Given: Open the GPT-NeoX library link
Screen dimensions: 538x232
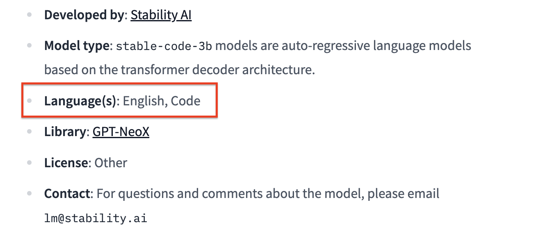Looking at the screenshot, I should (x=121, y=132).
